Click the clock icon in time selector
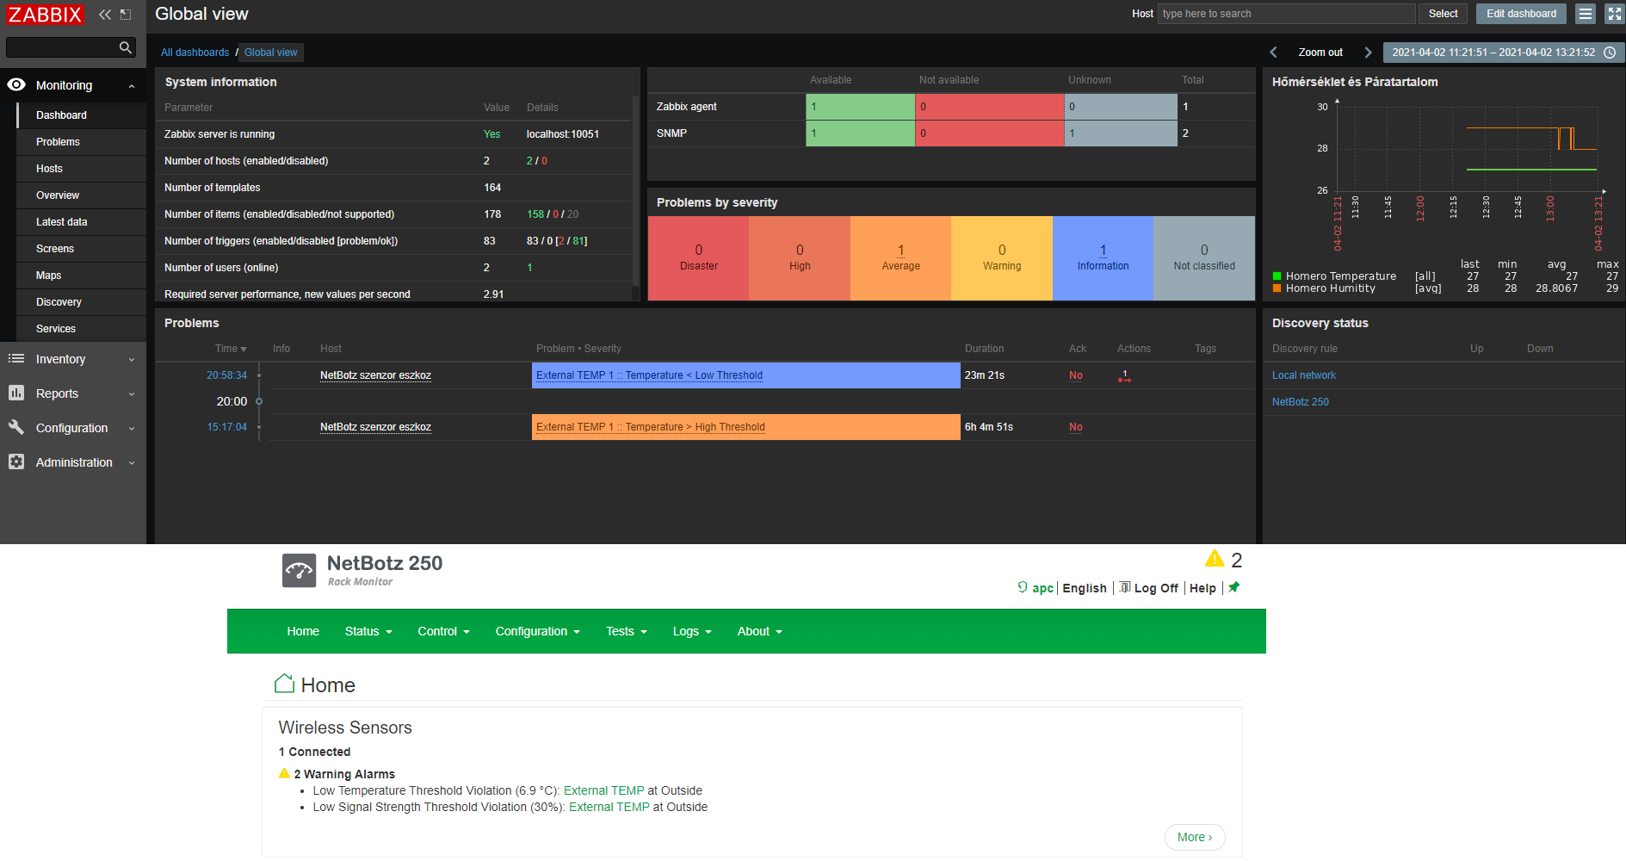Screen dimensions: 1626x861 point(1610,53)
